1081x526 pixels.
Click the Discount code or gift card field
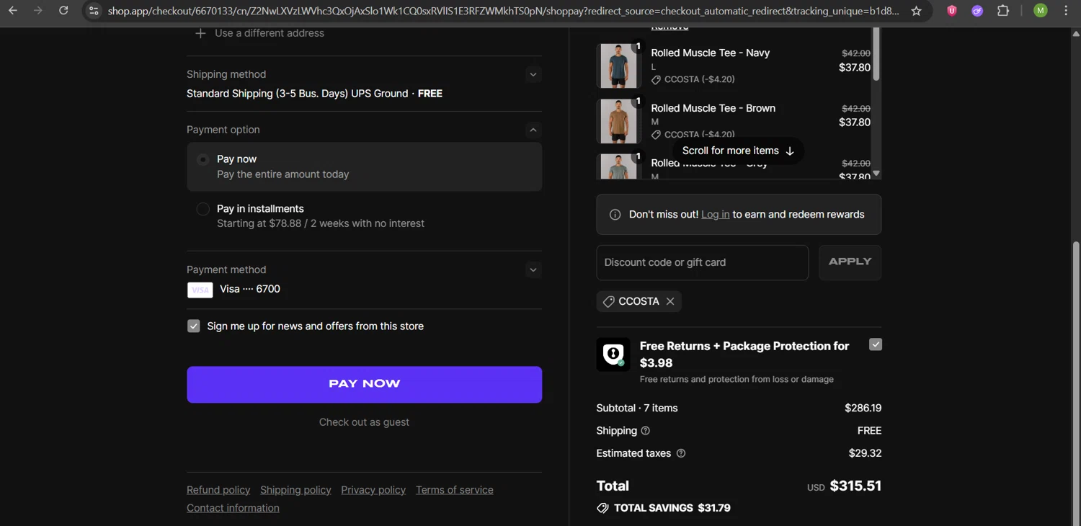[702, 262]
